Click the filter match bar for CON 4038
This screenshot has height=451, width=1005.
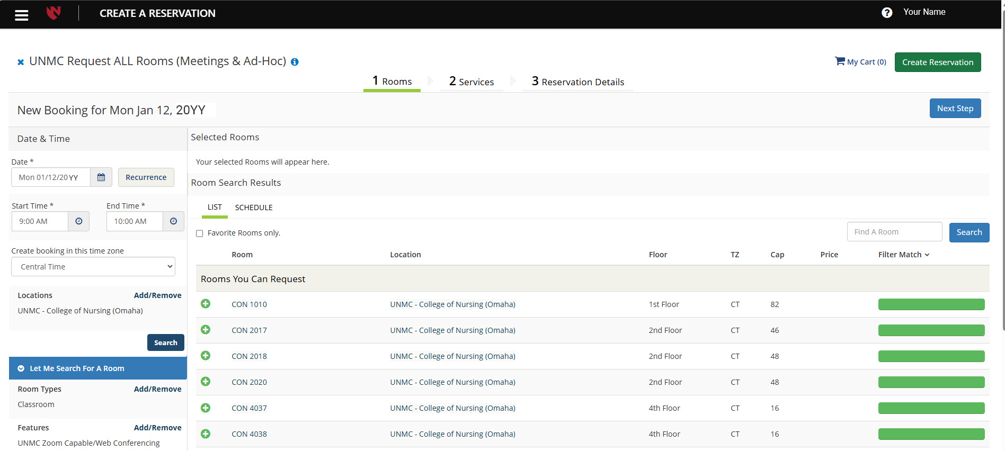click(x=931, y=434)
